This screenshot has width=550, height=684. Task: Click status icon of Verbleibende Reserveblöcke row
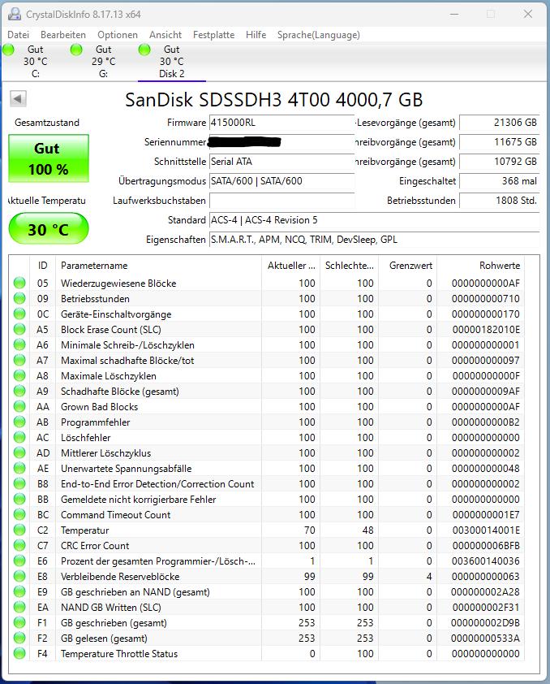tap(19, 576)
